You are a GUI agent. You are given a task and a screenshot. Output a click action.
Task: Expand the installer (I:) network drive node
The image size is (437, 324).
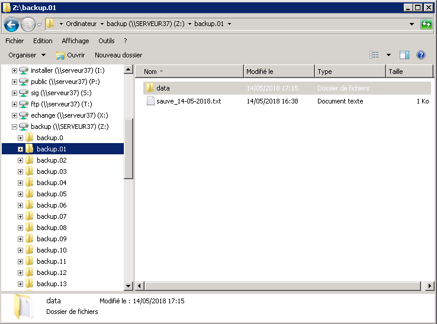(x=15, y=70)
